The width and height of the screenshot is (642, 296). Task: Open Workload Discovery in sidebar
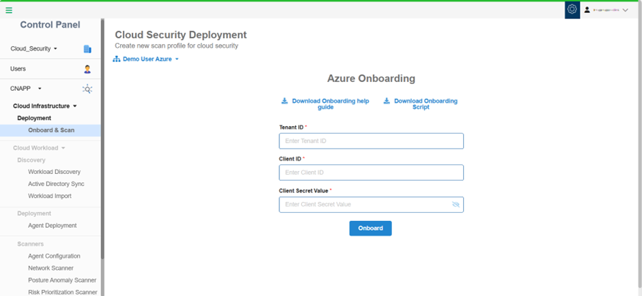click(54, 172)
